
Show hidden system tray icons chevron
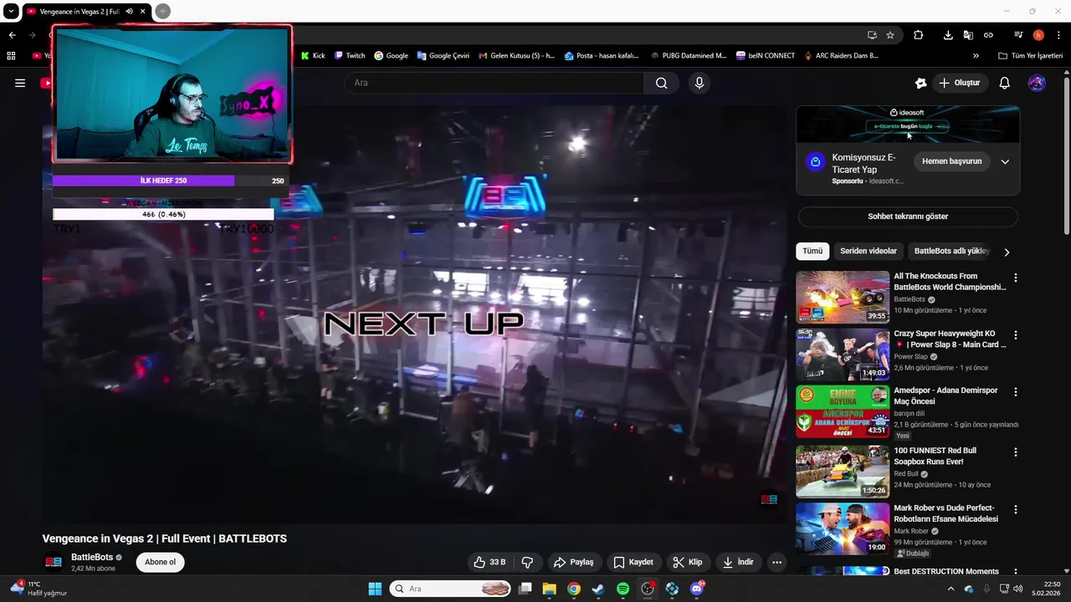(x=951, y=589)
